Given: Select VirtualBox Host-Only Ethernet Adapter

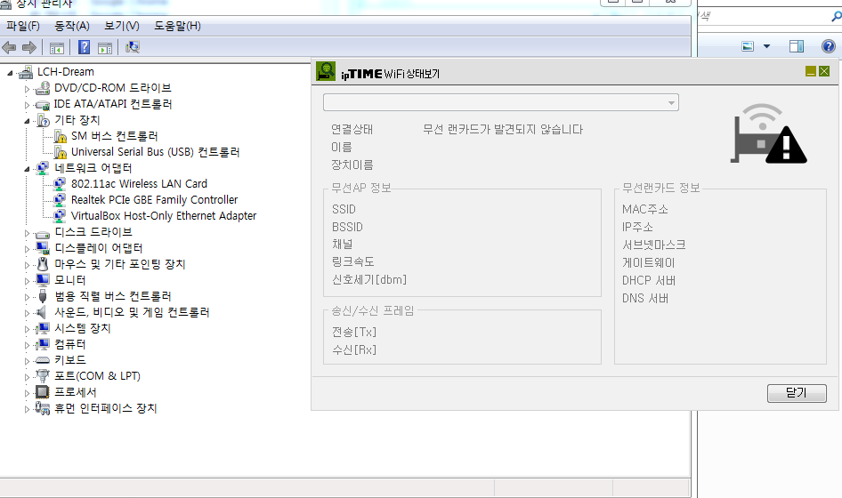Looking at the screenshot, I should (x=164, y=216).
